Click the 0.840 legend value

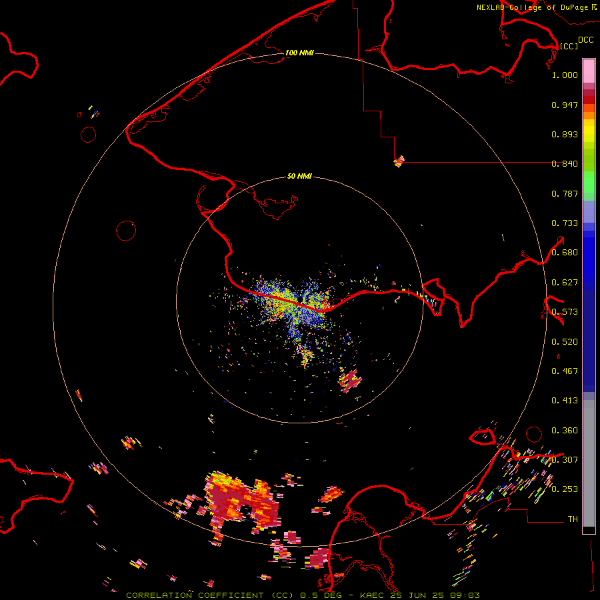[565, 164]
